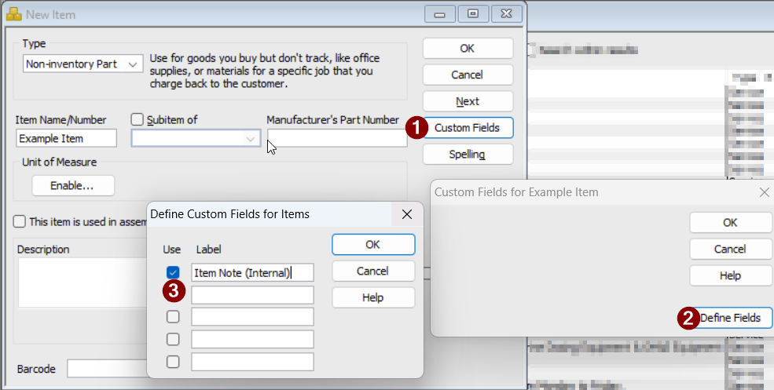Cancel the Define Custom Fields dialog

pyautogui.click(x=373, y=272)
